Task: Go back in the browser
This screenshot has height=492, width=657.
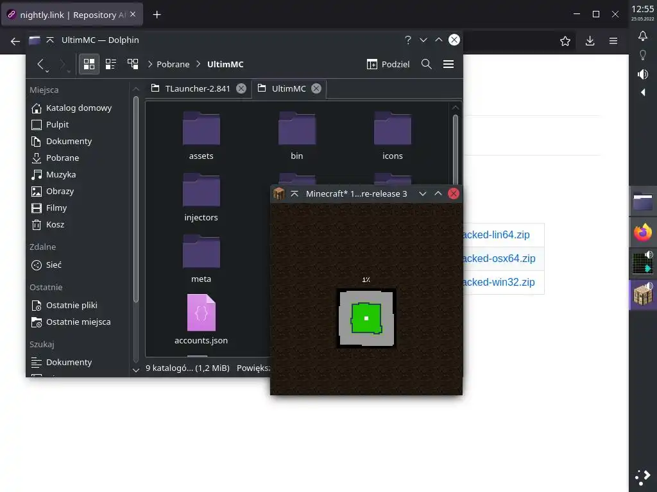Action: [x=15, y=41]
